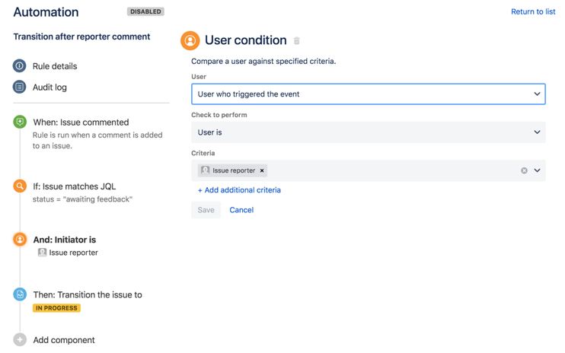Click Add additional criteria link
The width and height of the screenshot is (565, 353).
pos(239,190)
